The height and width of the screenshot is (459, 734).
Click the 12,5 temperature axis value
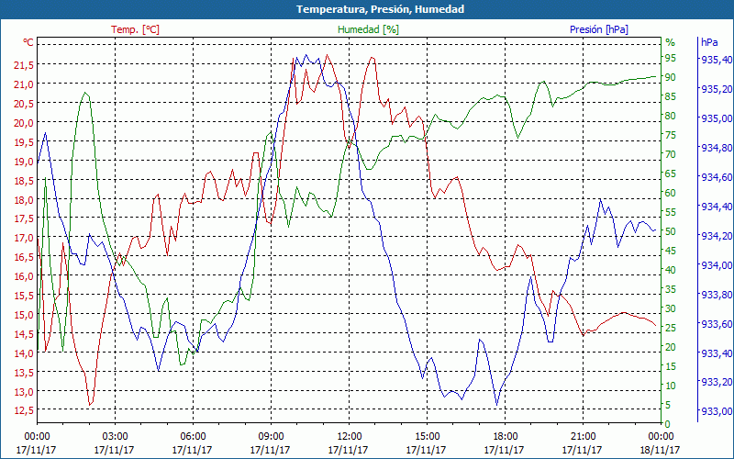(24, 410)
